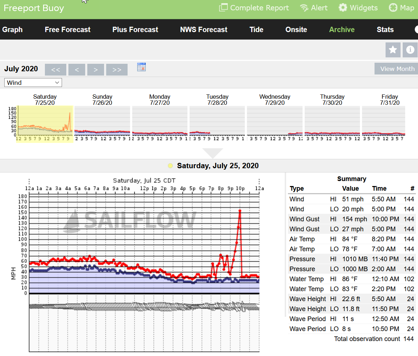
Task: Open the Onsite tab
Action: click(296, 30)
